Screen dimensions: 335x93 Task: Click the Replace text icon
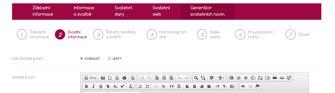203,78
